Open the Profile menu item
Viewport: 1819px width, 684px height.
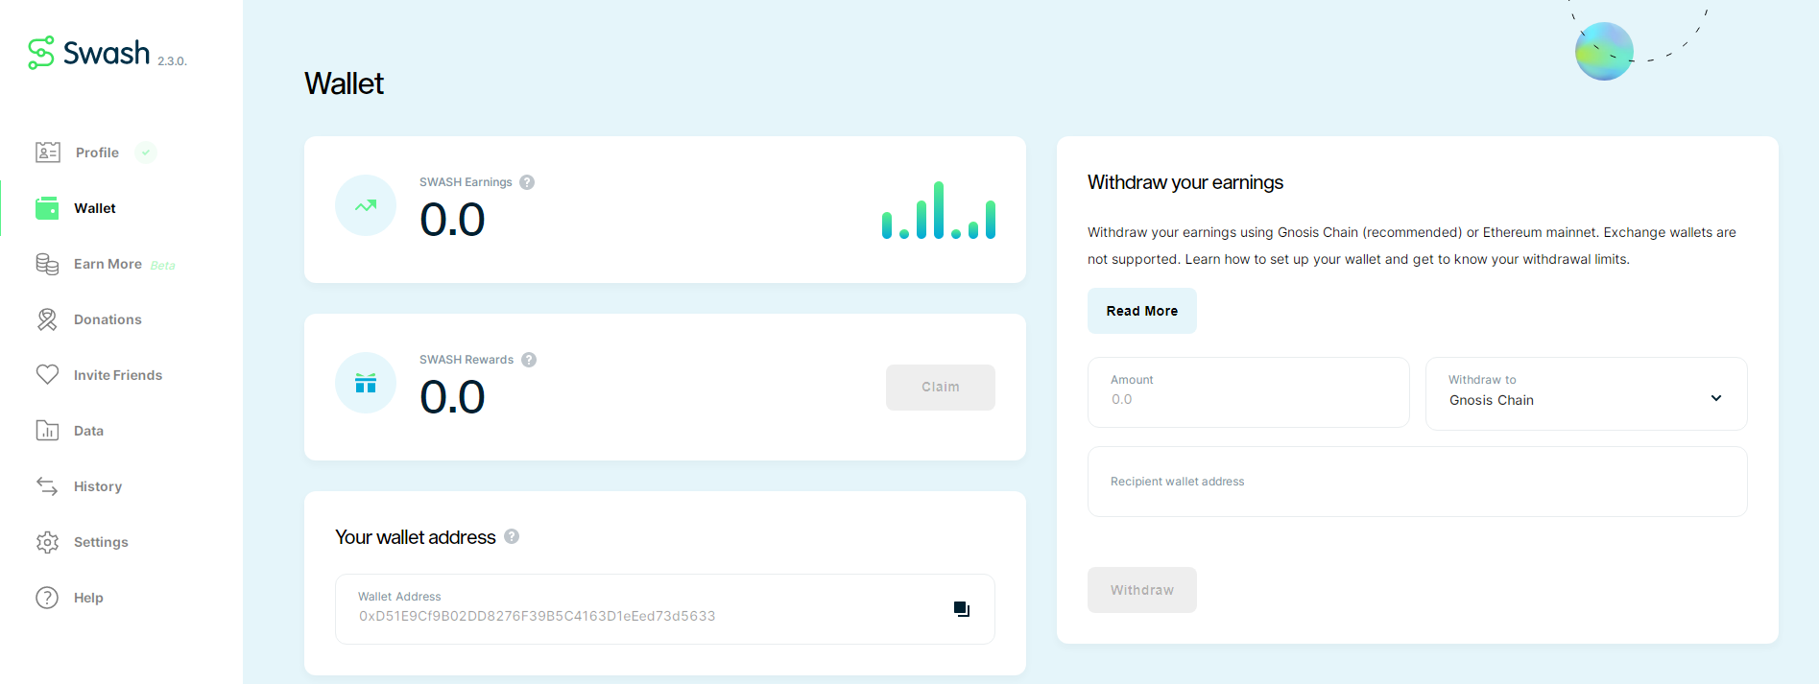click(x=97, y=153)
